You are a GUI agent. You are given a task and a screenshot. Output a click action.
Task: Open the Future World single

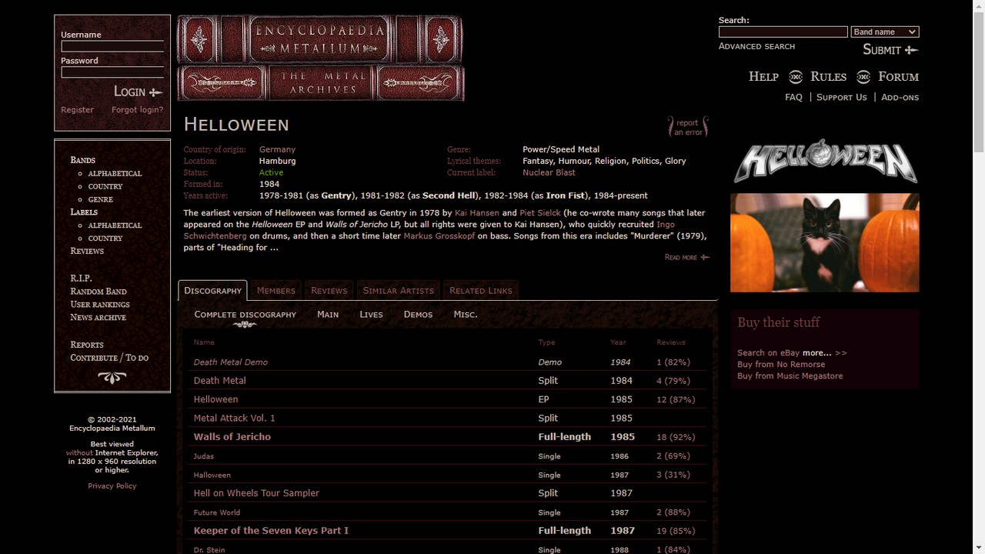(217, 512)
